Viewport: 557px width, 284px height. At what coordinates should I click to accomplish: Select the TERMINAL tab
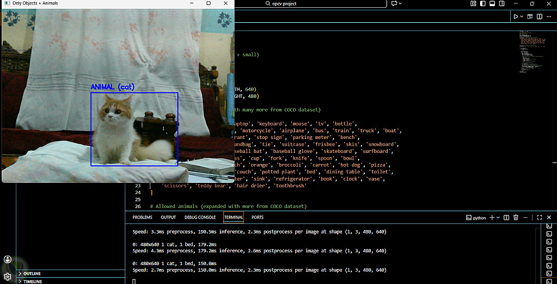tap(234, 217)
